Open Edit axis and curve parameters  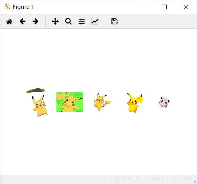click(x=95, y=21)
